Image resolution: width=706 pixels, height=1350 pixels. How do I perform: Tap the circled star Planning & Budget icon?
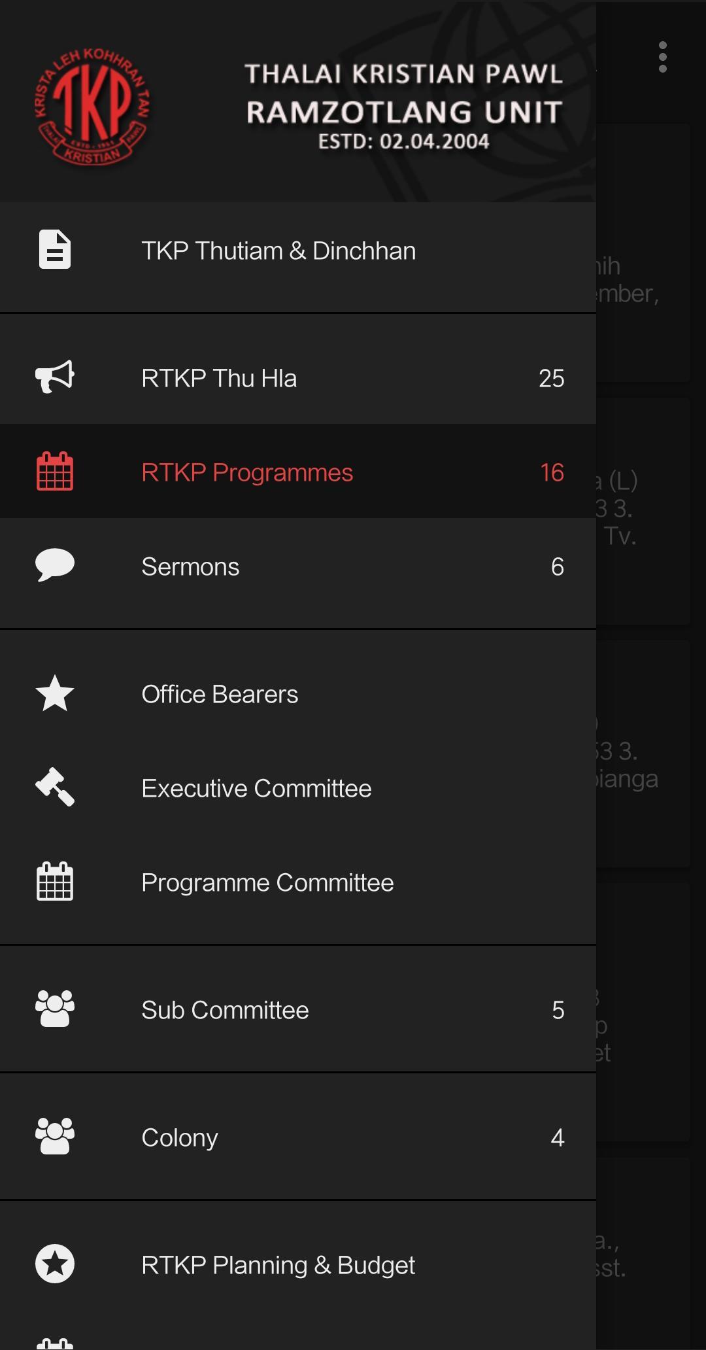click(55, 1264)
